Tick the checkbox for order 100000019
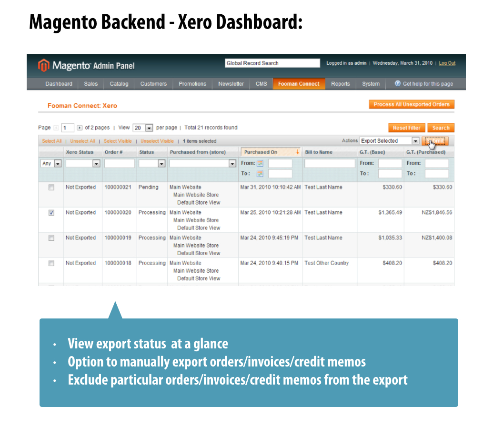The image size is (483, 427). coord(51,238)
